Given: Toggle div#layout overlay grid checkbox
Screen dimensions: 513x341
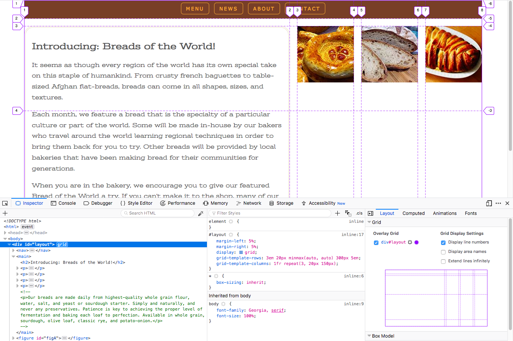Looking at the screenshot, I should pyautogui.click(x=376, y=242).
